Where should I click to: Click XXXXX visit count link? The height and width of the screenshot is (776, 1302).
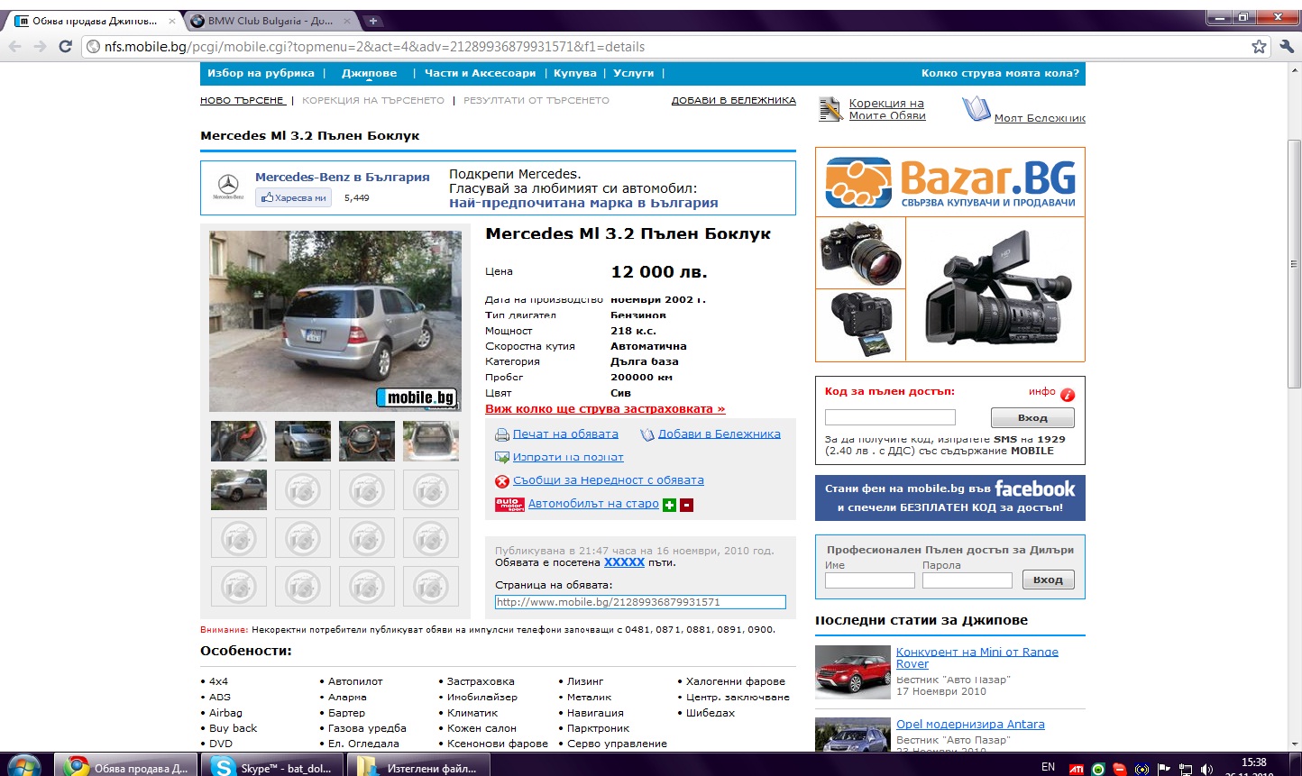(x=624, y=562)
